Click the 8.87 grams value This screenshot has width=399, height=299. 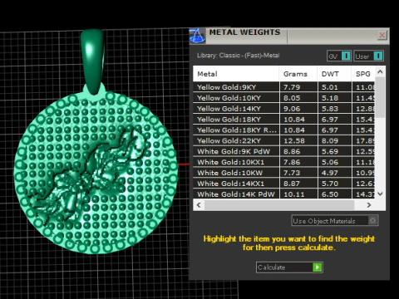[x=292, y=184]
